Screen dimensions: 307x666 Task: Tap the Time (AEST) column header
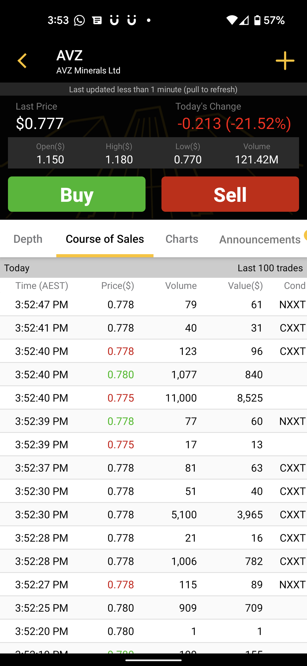click(42, 286)
